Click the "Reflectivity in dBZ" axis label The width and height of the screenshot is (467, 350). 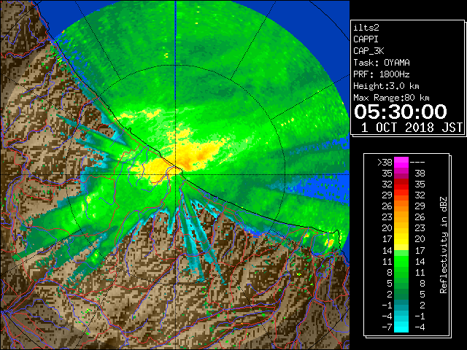tap(444, 245)
